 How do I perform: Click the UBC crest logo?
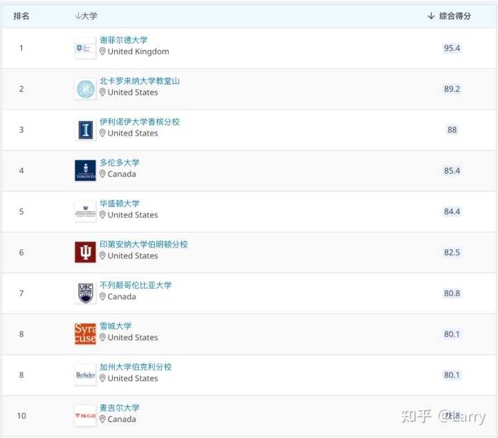(x=85, y=293)
